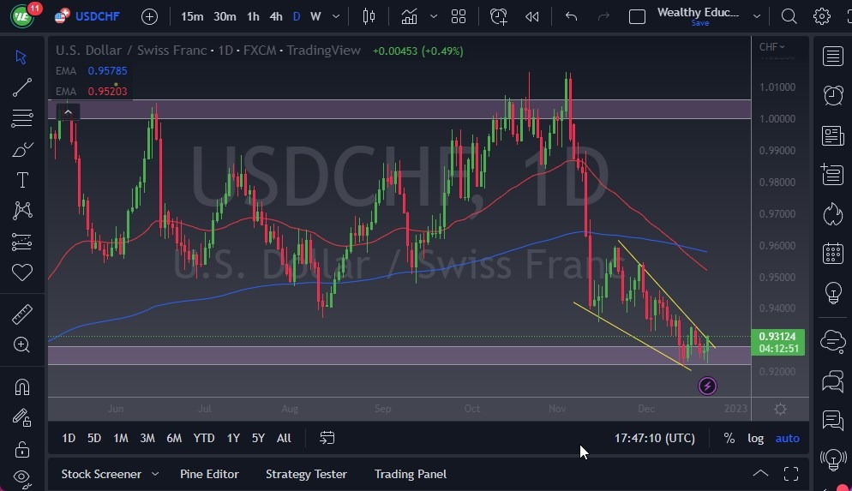Toggle stay in drawing mode

[21, 417]
